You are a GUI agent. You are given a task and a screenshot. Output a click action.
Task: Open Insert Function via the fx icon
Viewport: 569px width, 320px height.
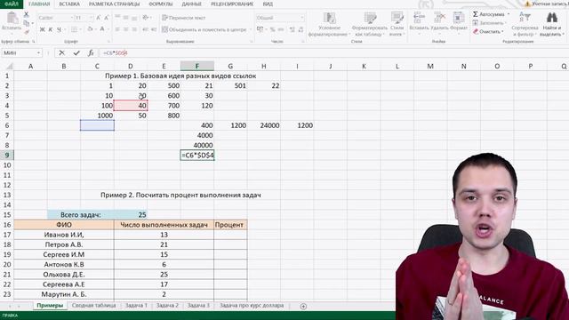click(x=91, y=53)
